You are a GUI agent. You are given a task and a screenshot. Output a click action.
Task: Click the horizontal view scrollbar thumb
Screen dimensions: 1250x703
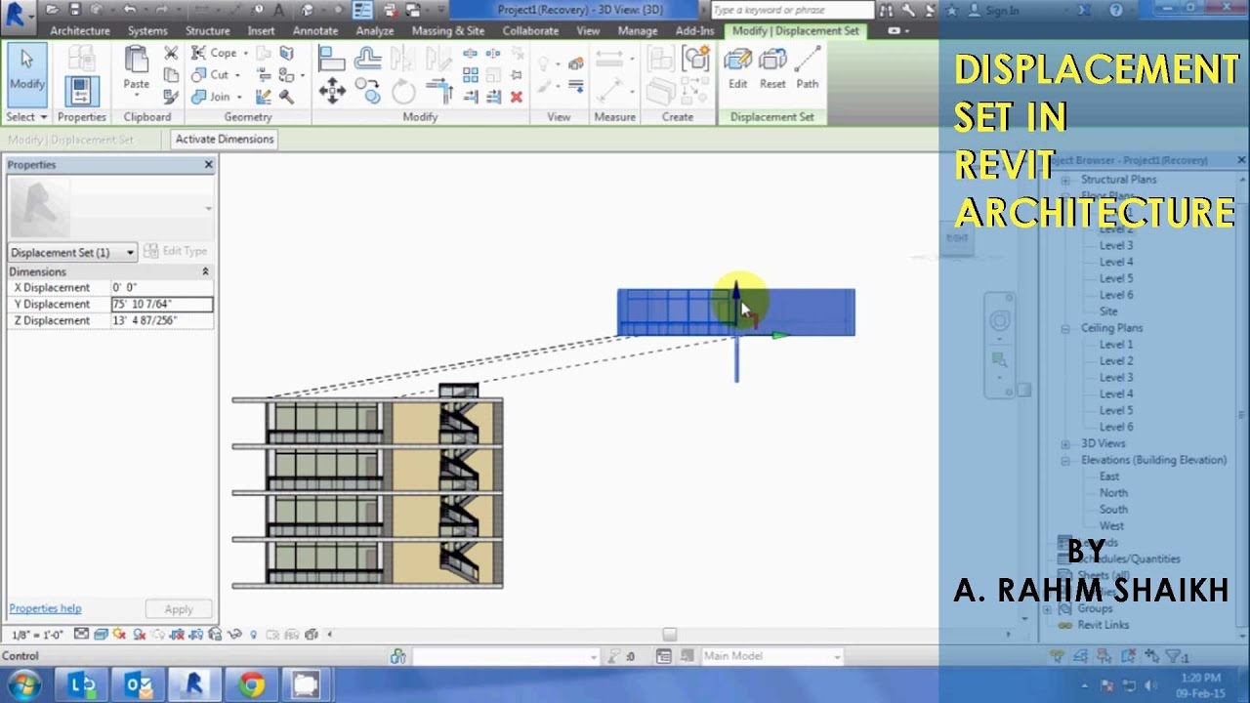click(669, 635)
